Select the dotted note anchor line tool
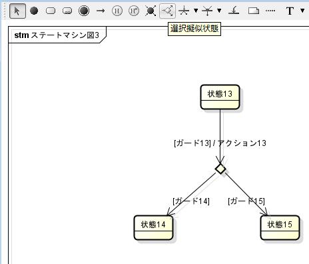This screenshot has height=264, width=309. click(270, 11)
